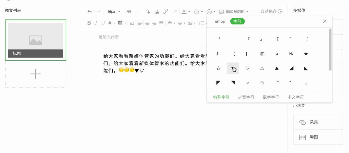Insert the 【 bracket character
The width and height of the screenshot is (349, 153).
(x=234, y=54)
